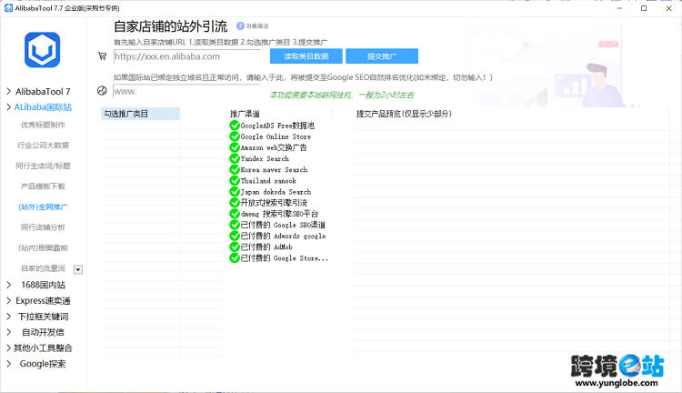Toggle 已付费的 Google SEO渠道 checkmark
Screen dimensions: 682x393
pyautogui.click(x=235, y=225)
